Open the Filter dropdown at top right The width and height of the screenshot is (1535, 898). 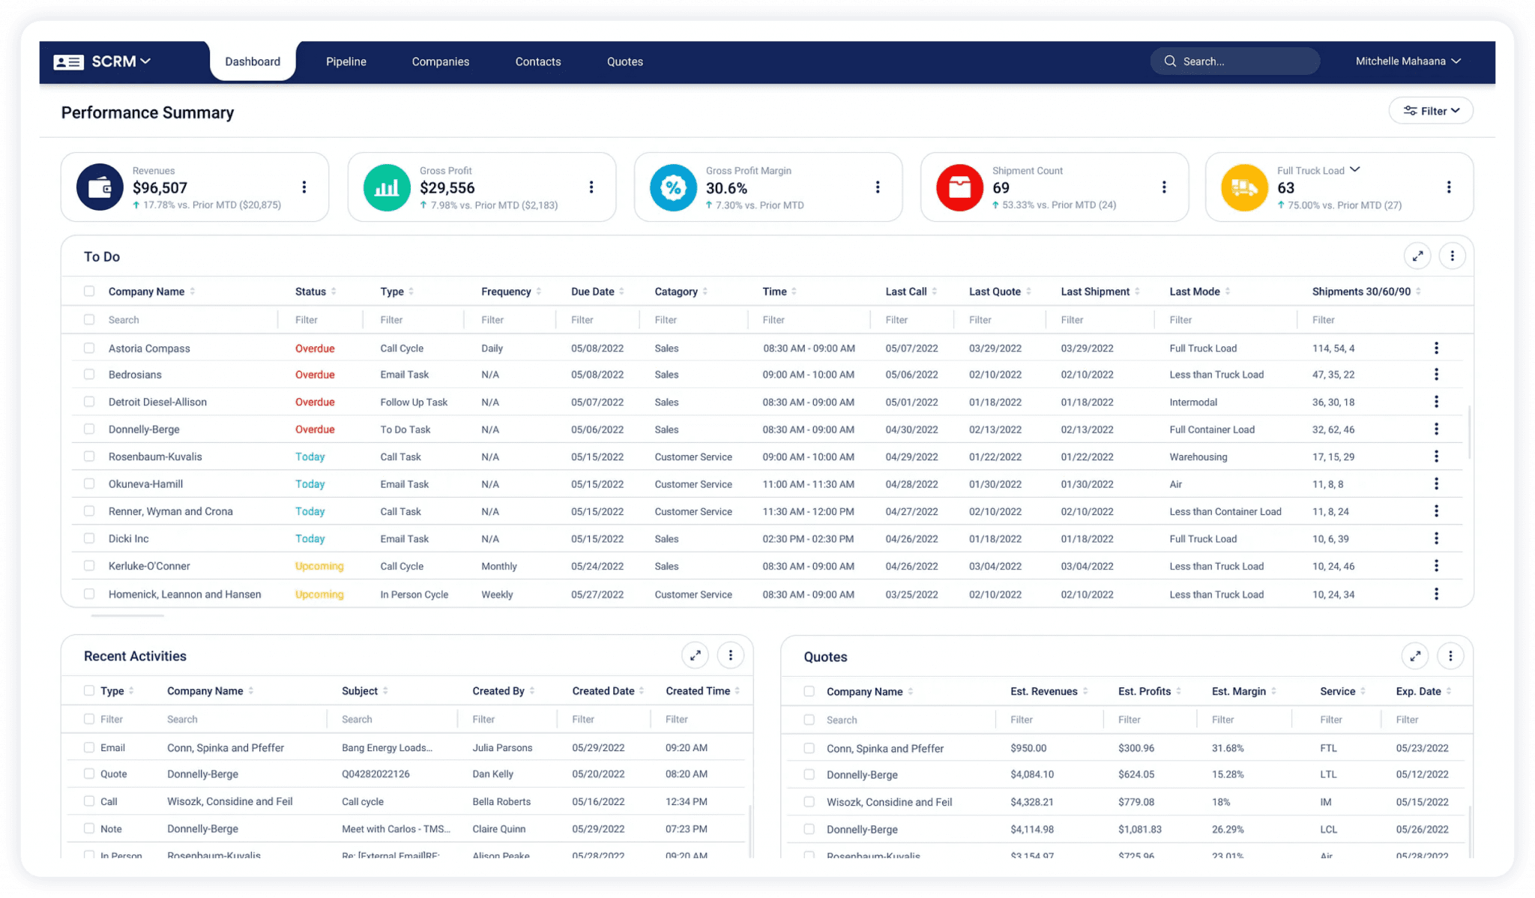(x=1430, y=110)
